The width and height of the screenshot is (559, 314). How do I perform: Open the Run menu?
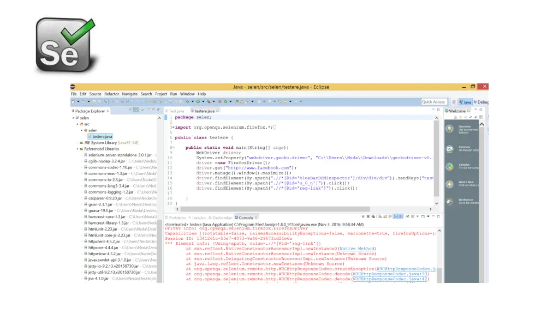pos(173,94)
